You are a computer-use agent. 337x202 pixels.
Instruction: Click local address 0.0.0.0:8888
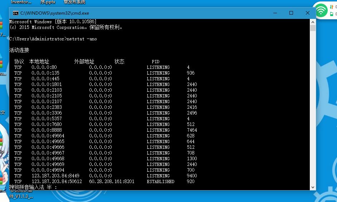(47, 130)
